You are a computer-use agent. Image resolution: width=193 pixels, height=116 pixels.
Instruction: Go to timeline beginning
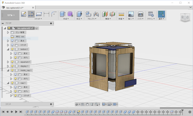click(x=3, y=112)
